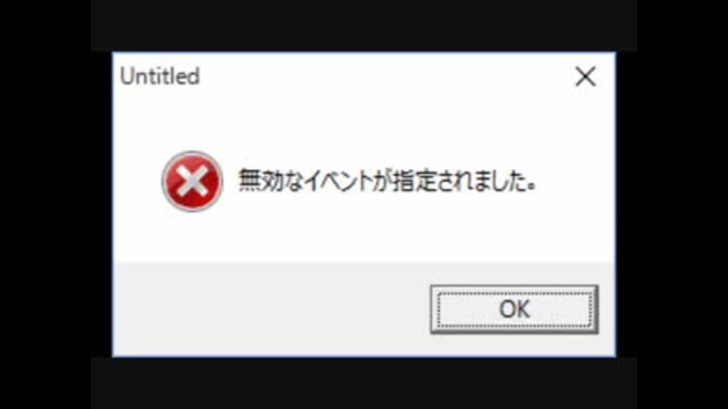Click the OK button
The width and height of the screenshot is (728, 409).
[x=514, y=309]
